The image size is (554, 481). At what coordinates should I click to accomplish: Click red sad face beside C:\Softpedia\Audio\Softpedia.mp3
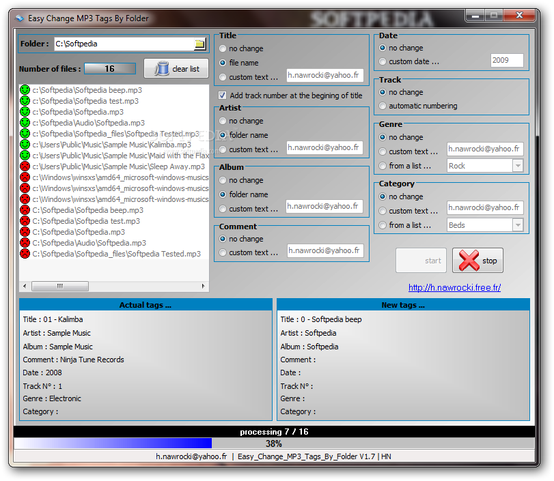click(25, 243)
